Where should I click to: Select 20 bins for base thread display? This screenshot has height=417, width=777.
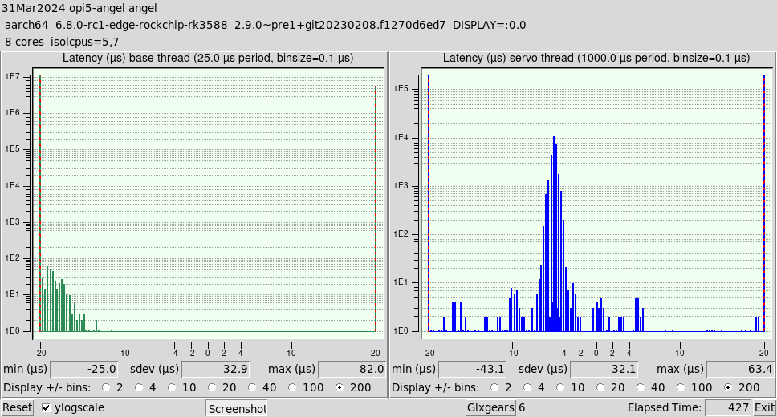click(212, 387)
